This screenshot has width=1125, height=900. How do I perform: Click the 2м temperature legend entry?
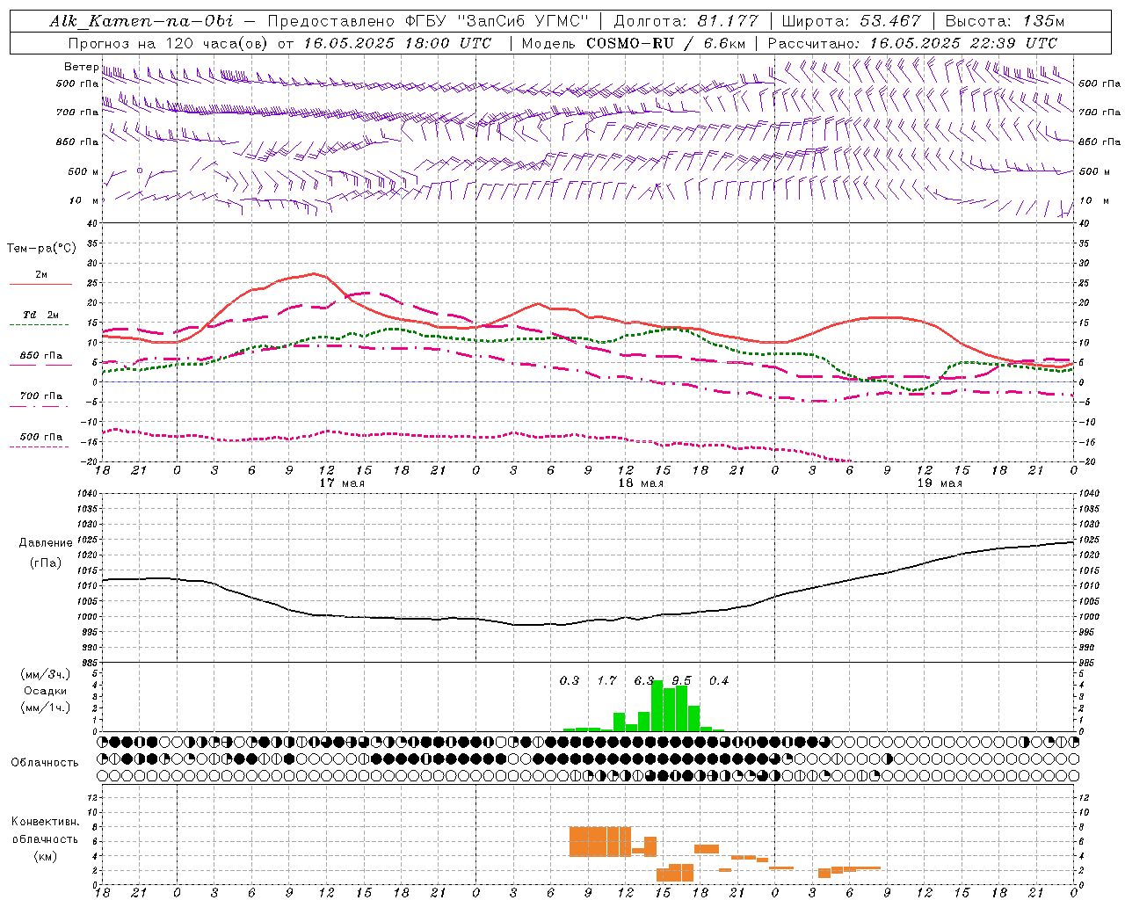[41, 275]
